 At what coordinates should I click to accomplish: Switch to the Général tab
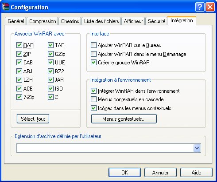pos(16,21)
